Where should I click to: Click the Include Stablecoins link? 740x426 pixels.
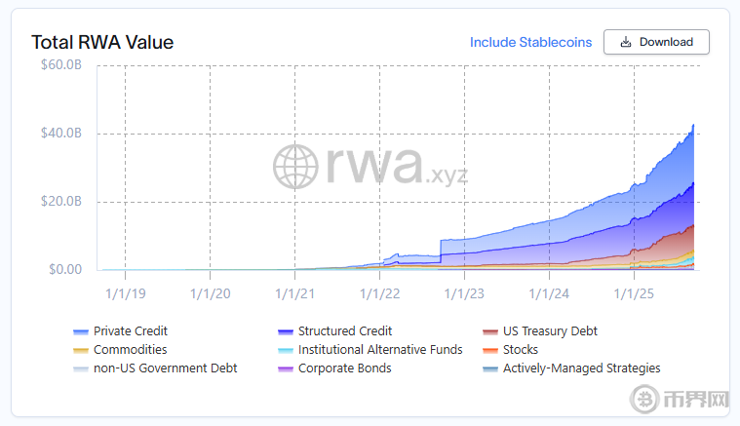[x=530, y=42]
